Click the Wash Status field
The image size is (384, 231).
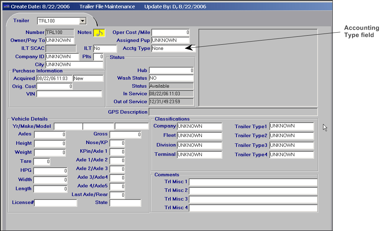(x=171, y=78)
